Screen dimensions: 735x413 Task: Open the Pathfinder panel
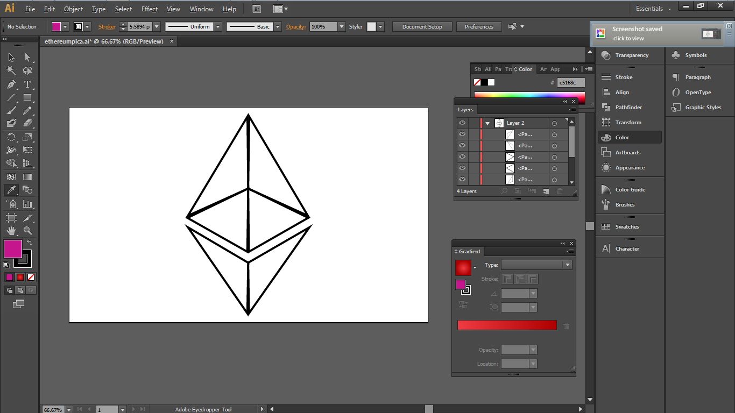[630, 108]
